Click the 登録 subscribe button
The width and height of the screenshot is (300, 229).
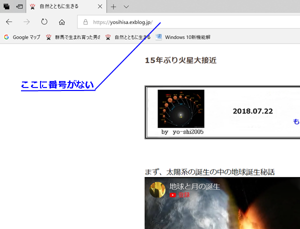click(179, 195)
